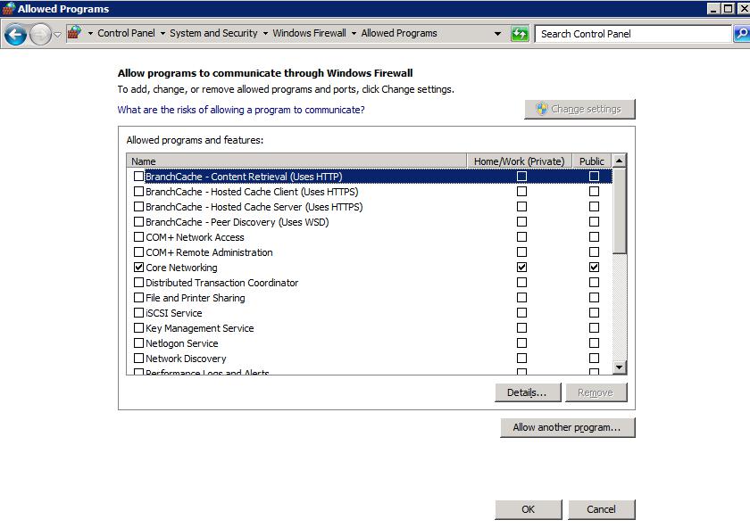Image resolution: width=750 pixels, height=528 pixels.
Task: Check Netlogon Service's Home/Work (Private) box
Action: (521, 343)
